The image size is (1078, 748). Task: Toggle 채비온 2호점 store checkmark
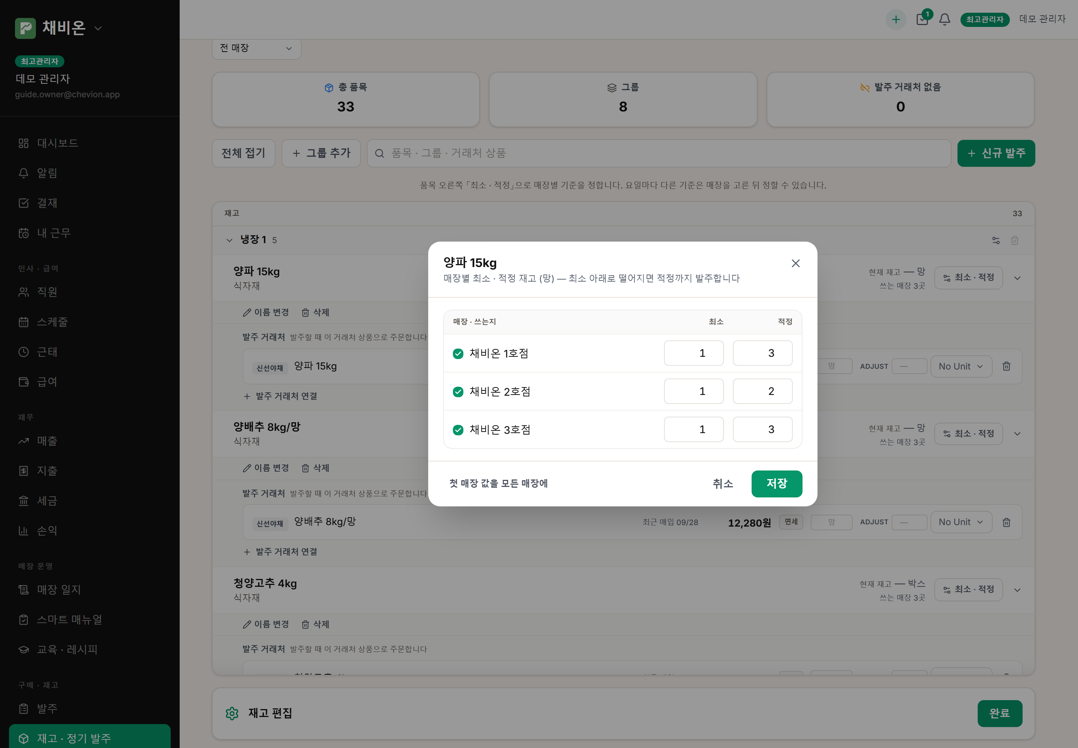458,392
